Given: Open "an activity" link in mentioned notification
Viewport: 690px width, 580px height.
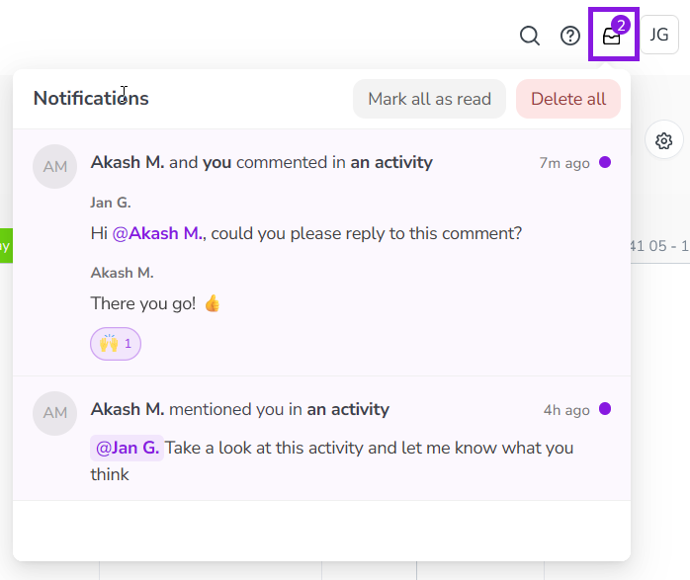Looking at the screenshot, I should click(348, 409).
